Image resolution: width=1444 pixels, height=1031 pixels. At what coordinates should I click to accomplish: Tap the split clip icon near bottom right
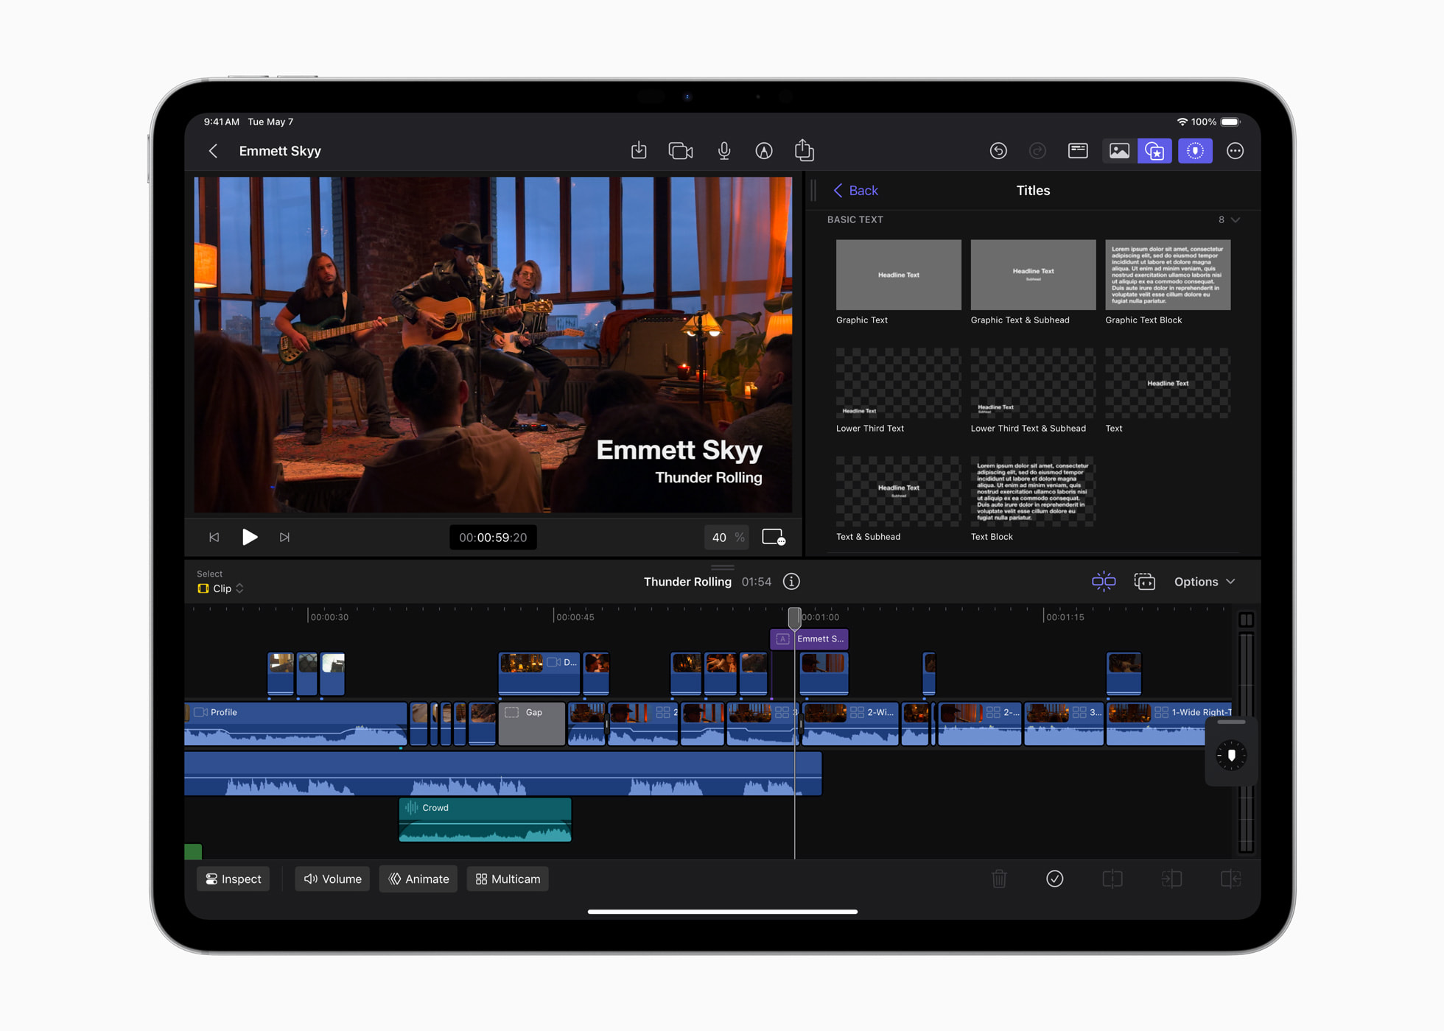[1112, 879]
